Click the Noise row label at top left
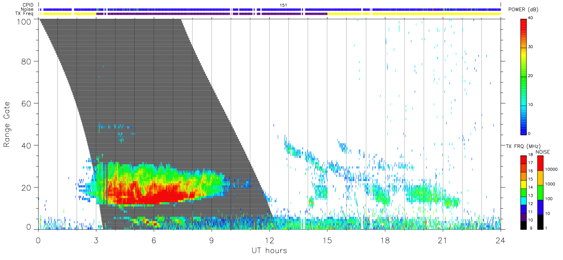This screenshot has height=260, width=563. pyautogui.click(x=28, y=9)
